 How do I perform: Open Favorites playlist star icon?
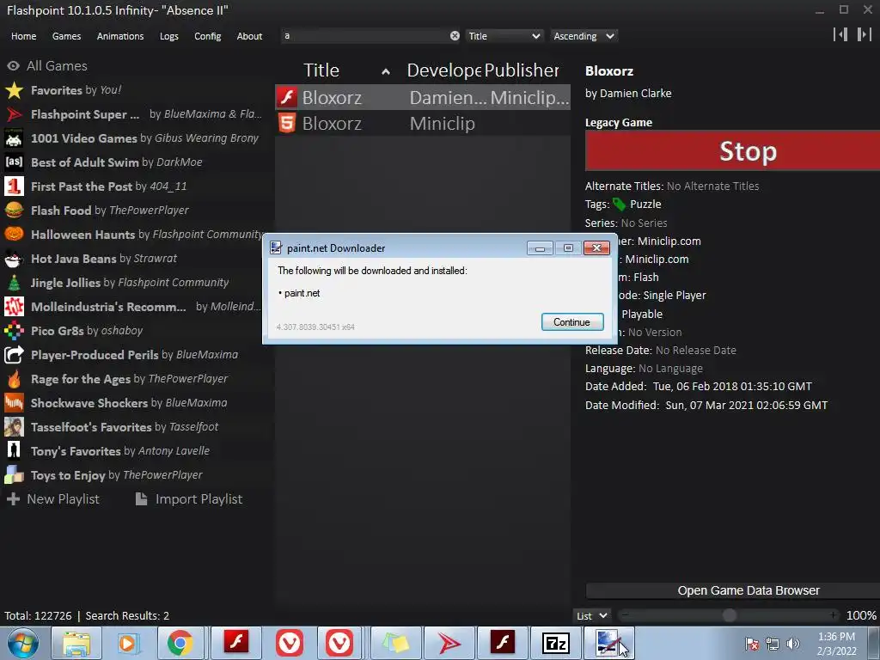14,90
